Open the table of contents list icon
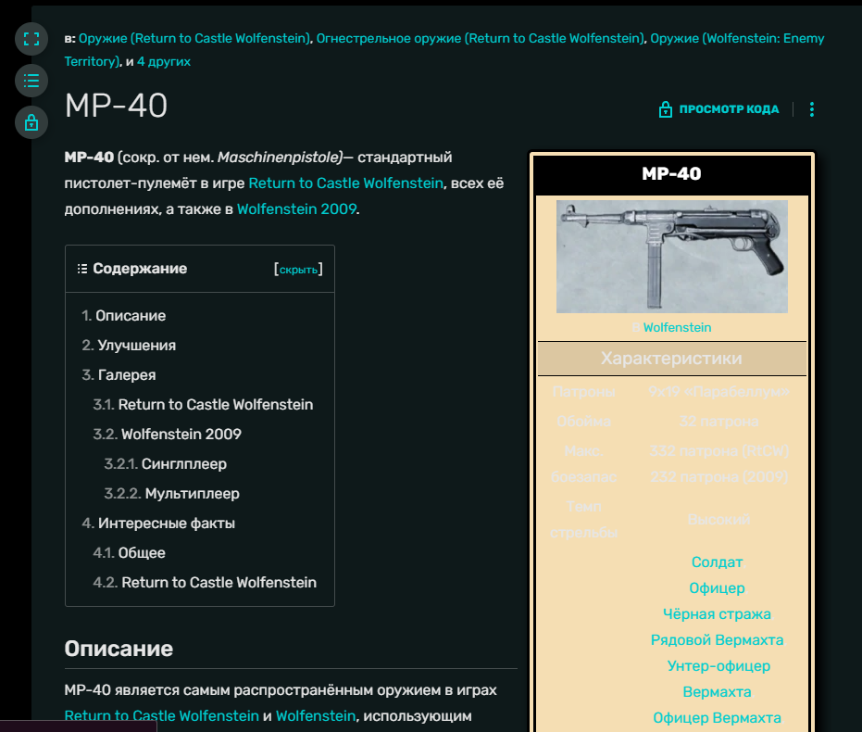The width and height of the screenshot is (862, 732). 31,81
